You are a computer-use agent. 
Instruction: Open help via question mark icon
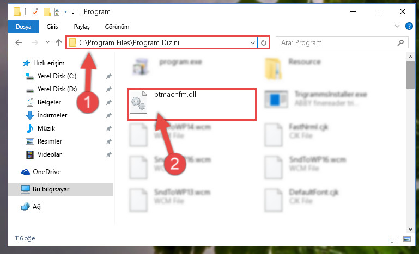[409, 26]
